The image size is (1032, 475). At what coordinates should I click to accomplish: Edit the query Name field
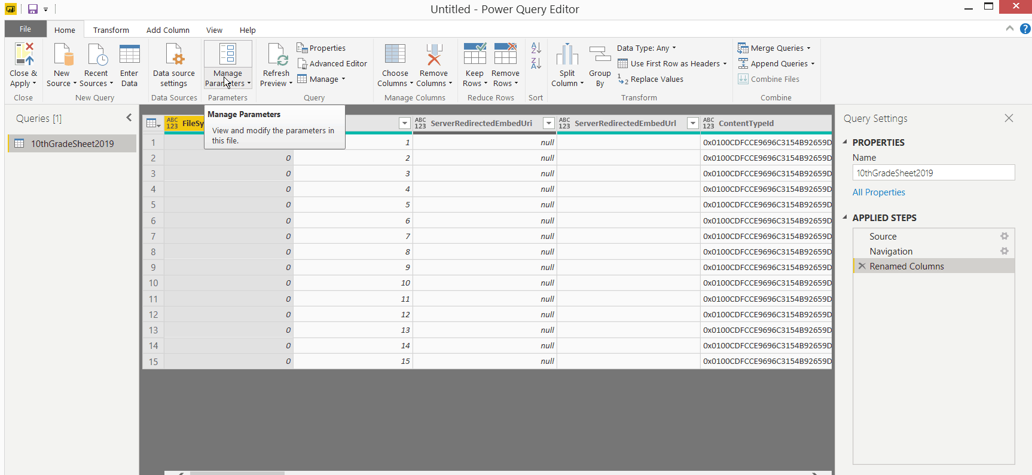(x=933, y=173)
